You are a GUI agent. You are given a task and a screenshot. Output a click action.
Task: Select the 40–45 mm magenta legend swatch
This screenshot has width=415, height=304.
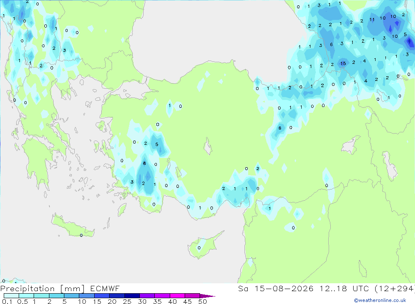pyautogui.click(x=177, y=296)
